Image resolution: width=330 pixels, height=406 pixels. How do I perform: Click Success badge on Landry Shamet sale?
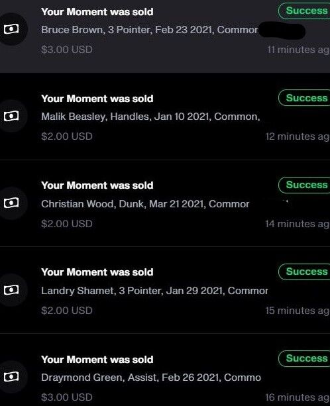pyautogui.click(x=304, y=272)
